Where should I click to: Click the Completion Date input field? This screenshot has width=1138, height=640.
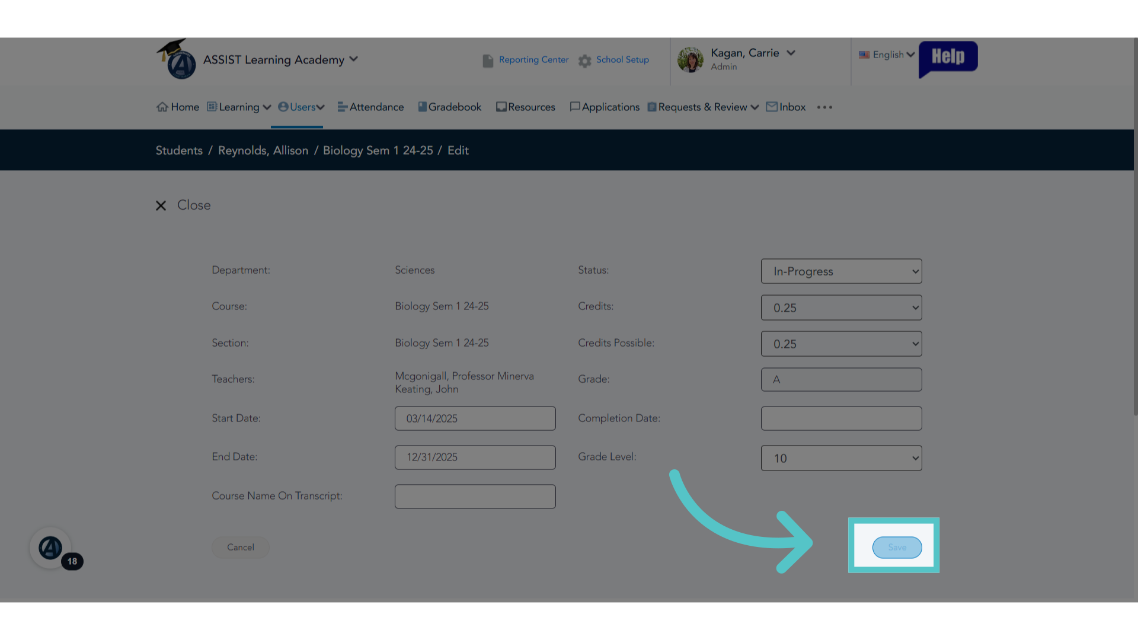[841, 418]
